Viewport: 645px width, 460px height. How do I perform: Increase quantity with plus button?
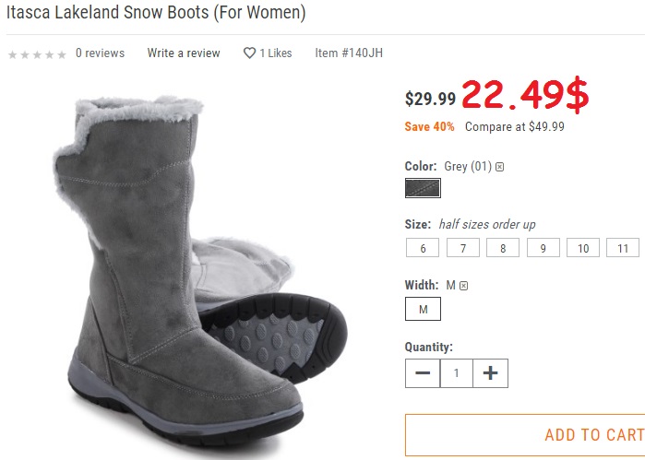click(x=491, y=373)
